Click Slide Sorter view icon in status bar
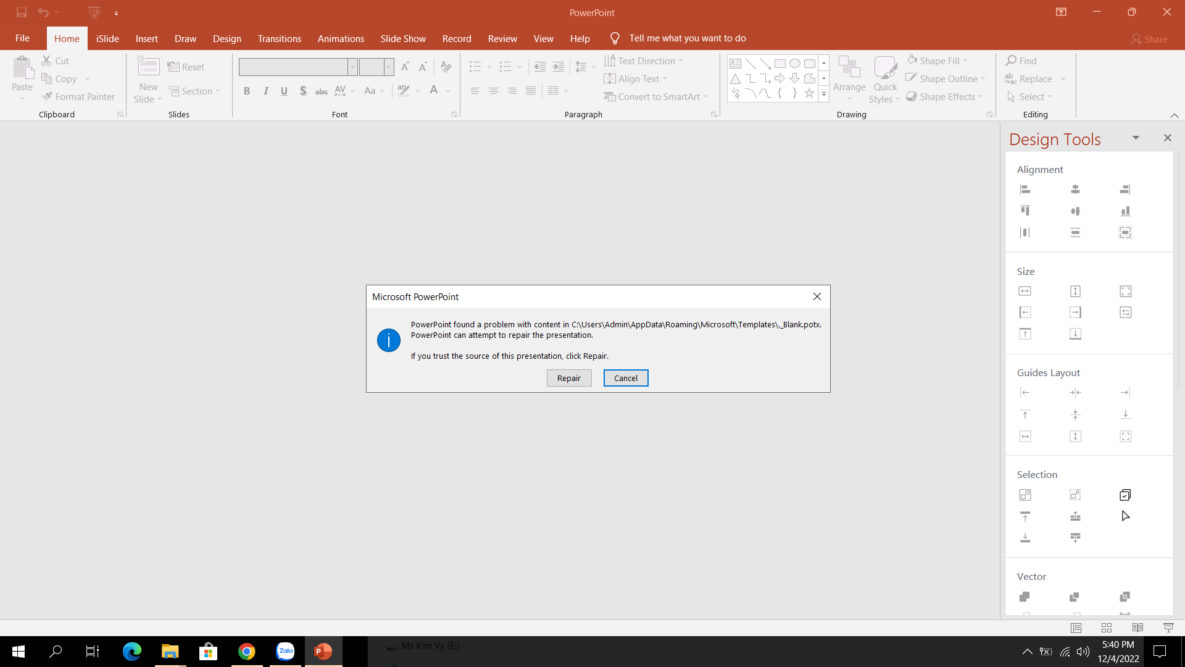 coord(1107,627)
